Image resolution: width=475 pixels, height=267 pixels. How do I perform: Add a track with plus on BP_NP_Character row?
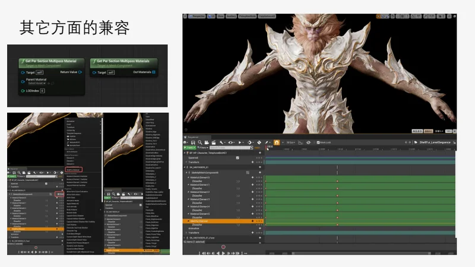tap(260, 153)
